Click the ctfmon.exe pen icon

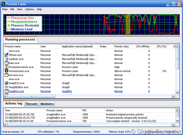pyautogui.click(x=6, y=55)
